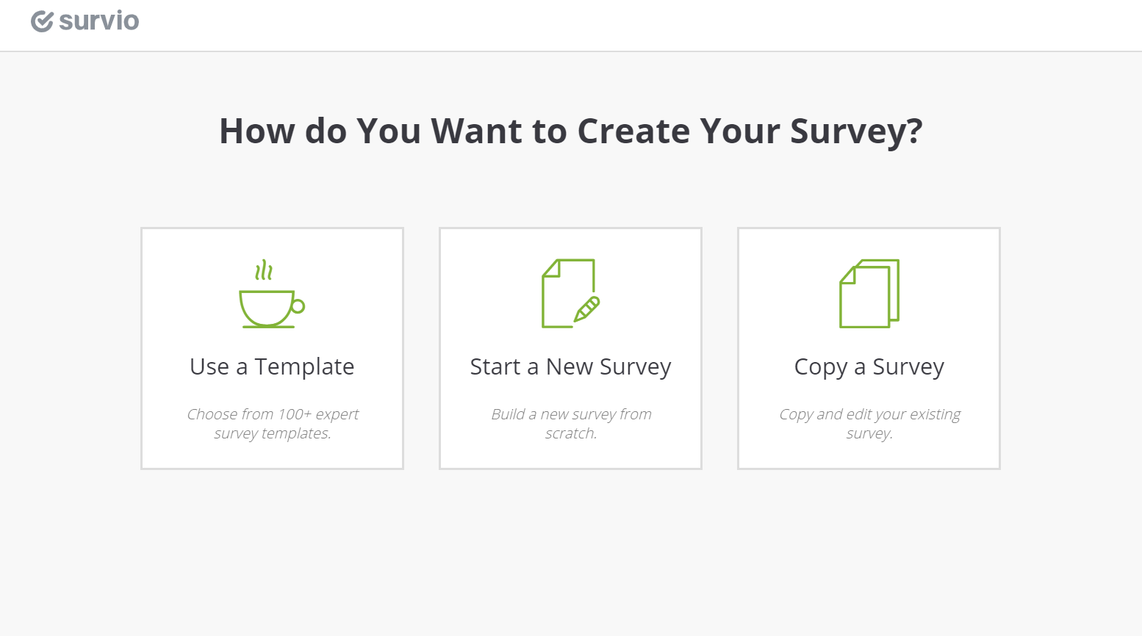Screen dimensions: 1142x636
Task: Click "Choose from 100+ expert survey templates" text
Action: (272, 424)
